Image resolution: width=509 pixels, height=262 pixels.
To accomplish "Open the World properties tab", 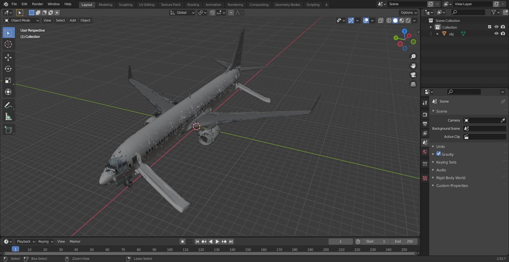I will coord(425,152).
